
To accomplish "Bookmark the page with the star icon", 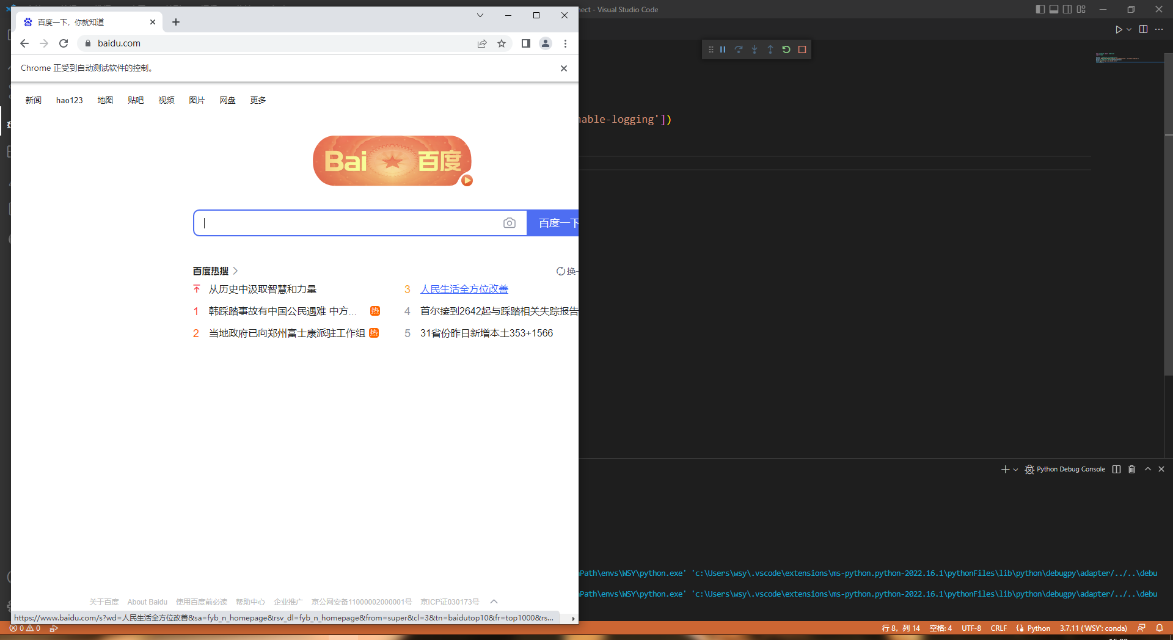I will (502, 43).
